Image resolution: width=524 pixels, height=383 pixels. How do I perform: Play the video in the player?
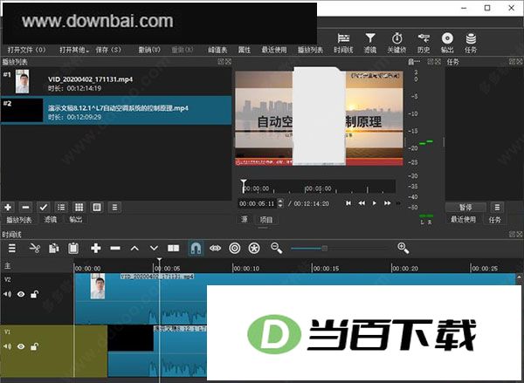coord(375,203)
